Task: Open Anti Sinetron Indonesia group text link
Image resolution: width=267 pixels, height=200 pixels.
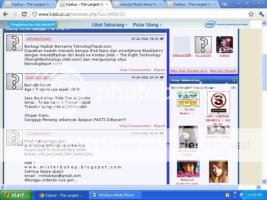Action: (218, 120)
